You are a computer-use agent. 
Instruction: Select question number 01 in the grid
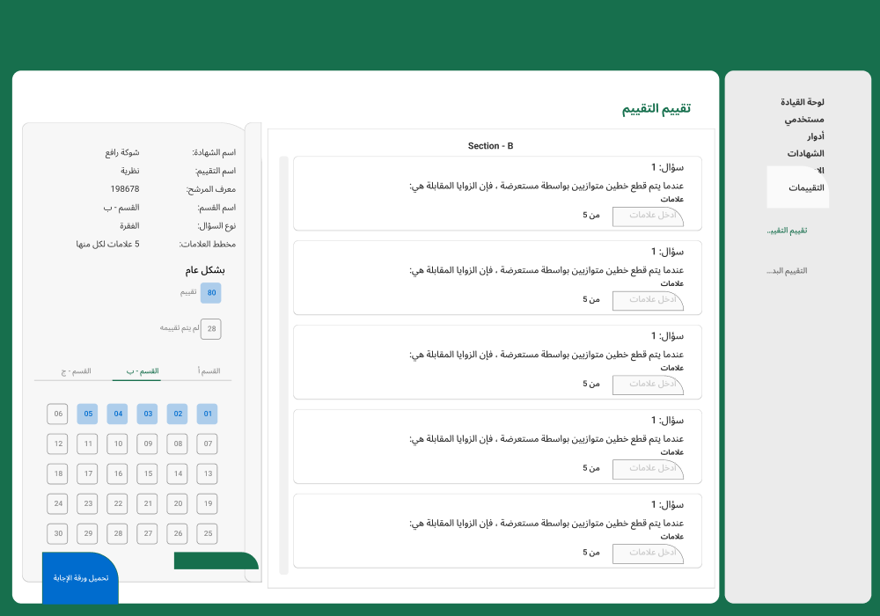coord(207,414)
